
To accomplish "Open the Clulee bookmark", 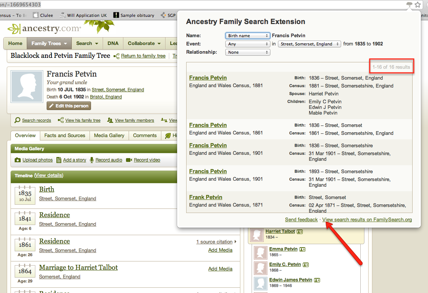I will [43, 15].
